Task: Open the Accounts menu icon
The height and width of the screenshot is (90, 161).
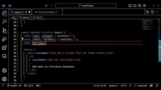Action: coord(4,70)
